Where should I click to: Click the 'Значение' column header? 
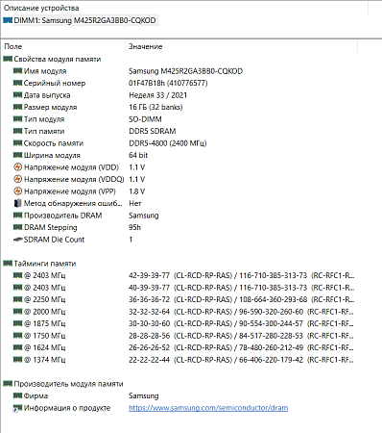coord(145,46)
